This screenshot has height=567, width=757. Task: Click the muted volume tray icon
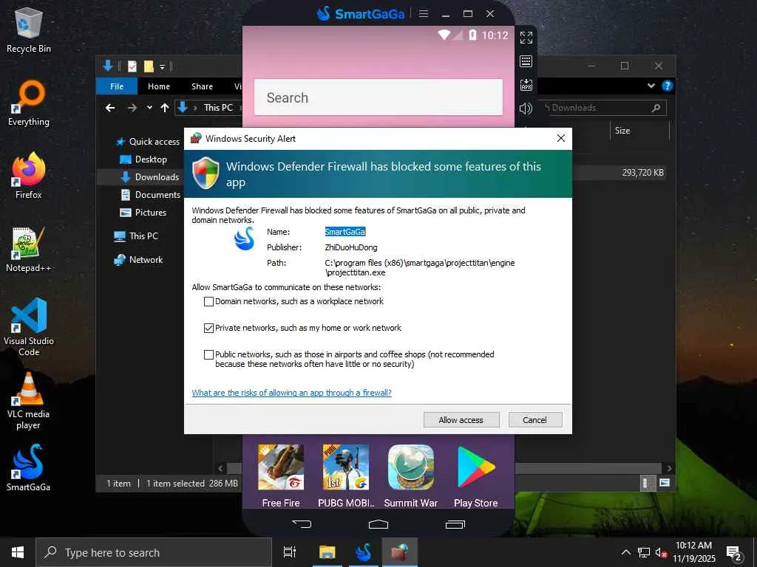[x=661, y=552]
